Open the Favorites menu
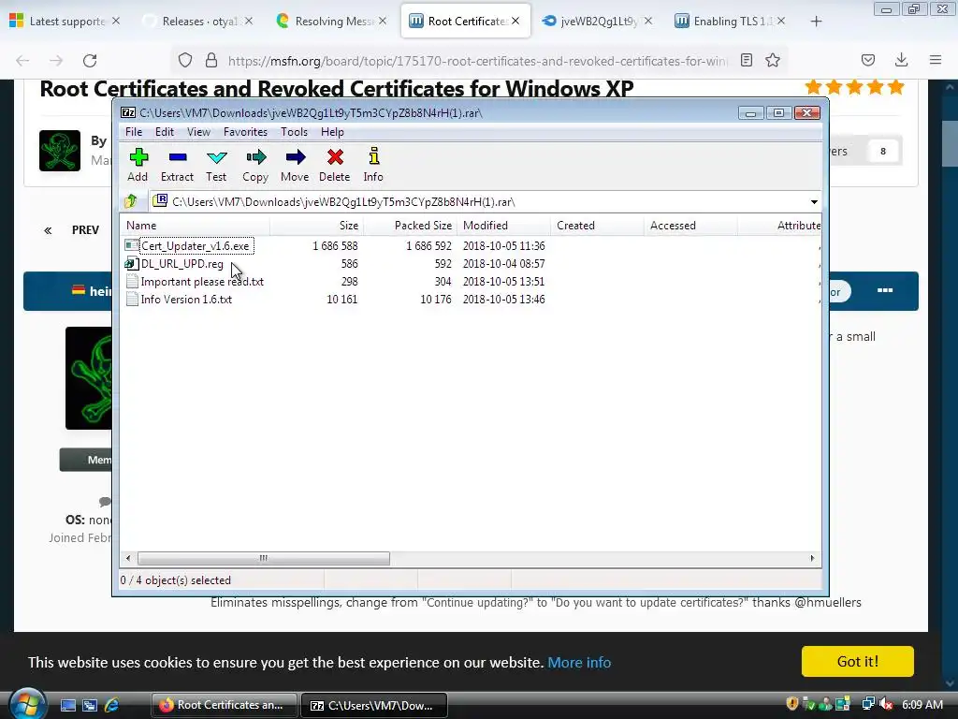The width and height of the screenshot is (958, 719). [245, 131]
